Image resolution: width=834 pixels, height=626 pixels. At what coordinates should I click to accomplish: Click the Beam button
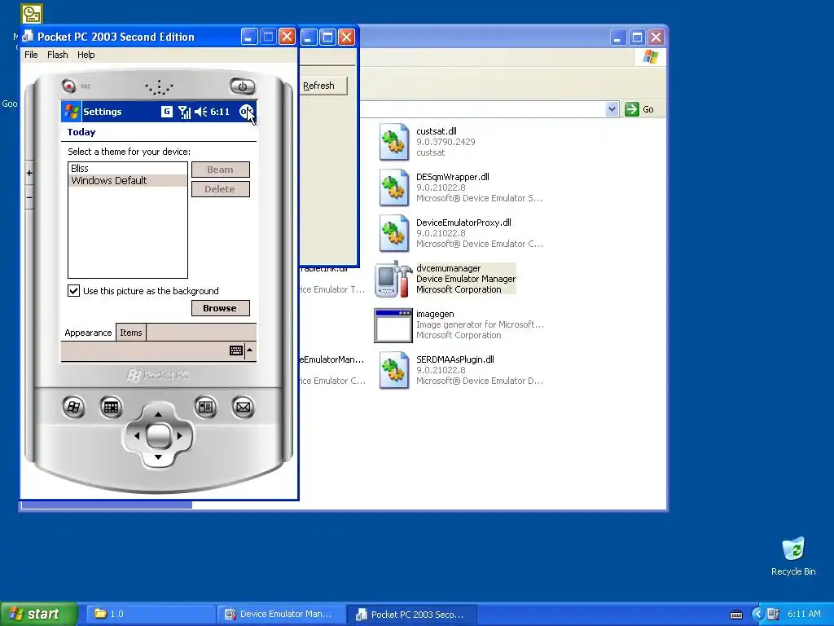[x=220, y=170]
